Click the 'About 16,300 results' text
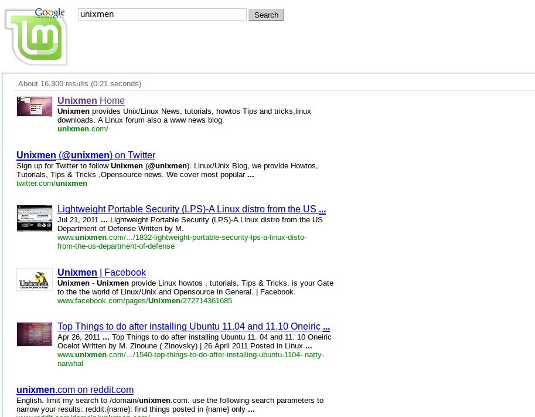This screenshot has width=535, height=417. pyautogui.click(x=79, y=83)
